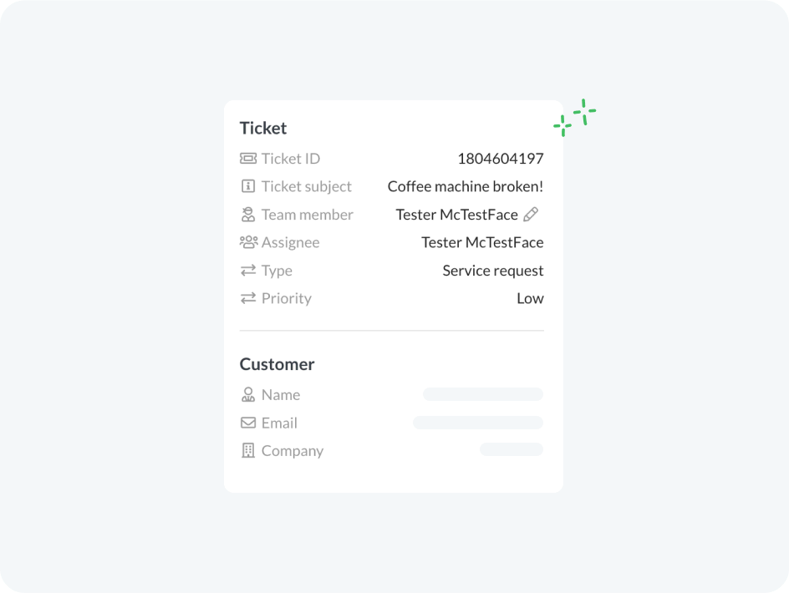Click the Company placeholder bar

coord(512,449)
